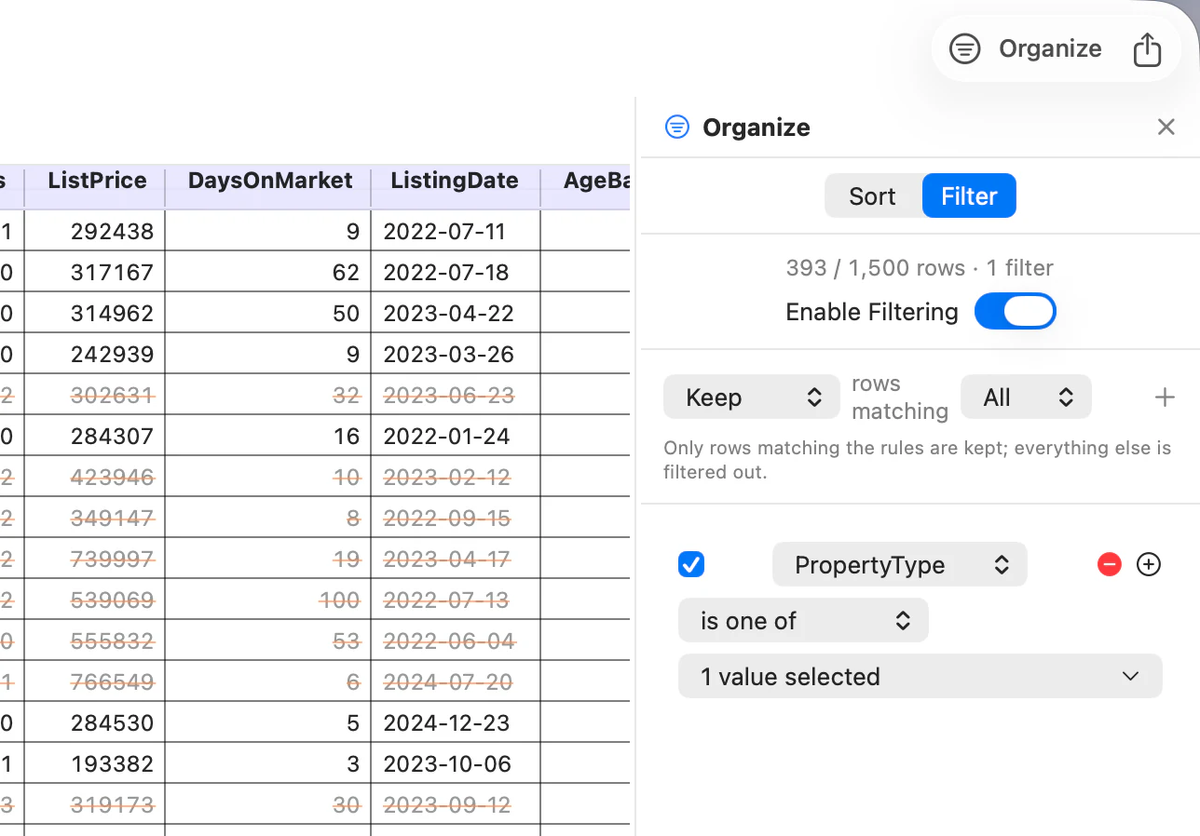Expand the '1 value selected' dropdown
Image resolution: width=1200 pixels, height=836 pixels.
click(x=920, y=677)
